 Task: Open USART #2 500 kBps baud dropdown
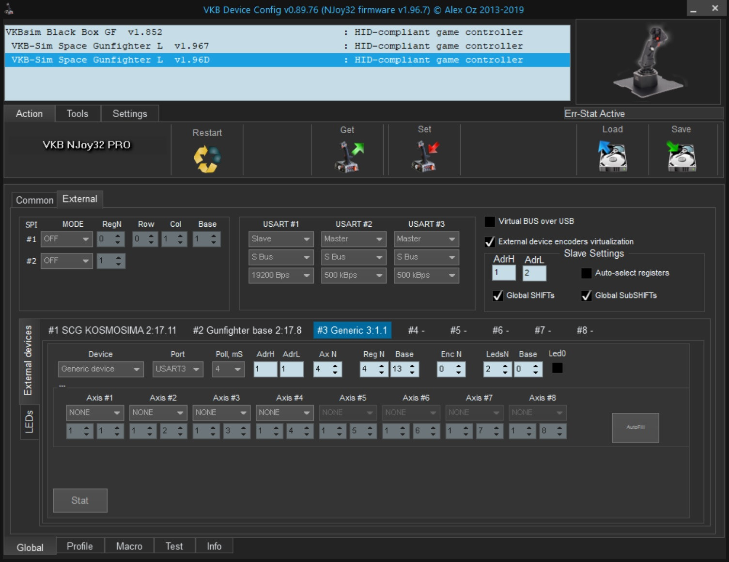point(353,275)
